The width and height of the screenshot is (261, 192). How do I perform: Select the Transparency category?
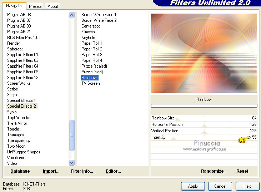[x=19, y=141]
